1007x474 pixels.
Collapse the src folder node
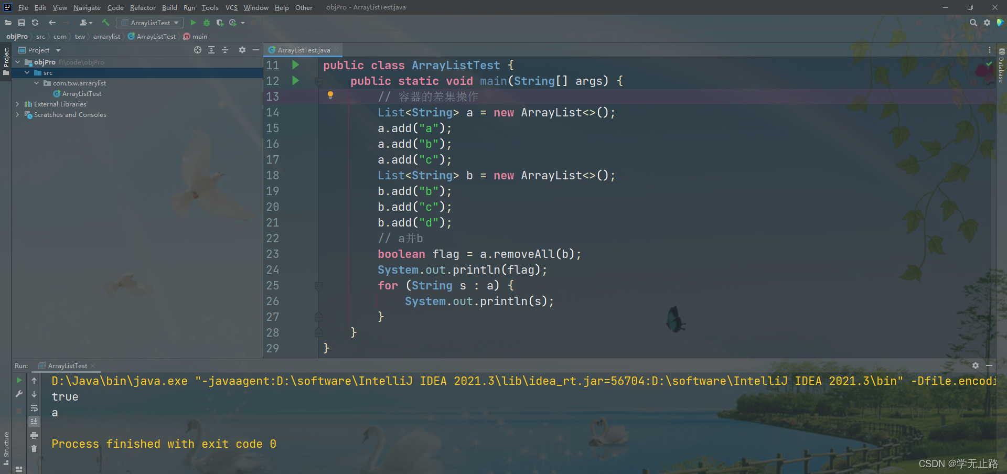tap(27, 72)
